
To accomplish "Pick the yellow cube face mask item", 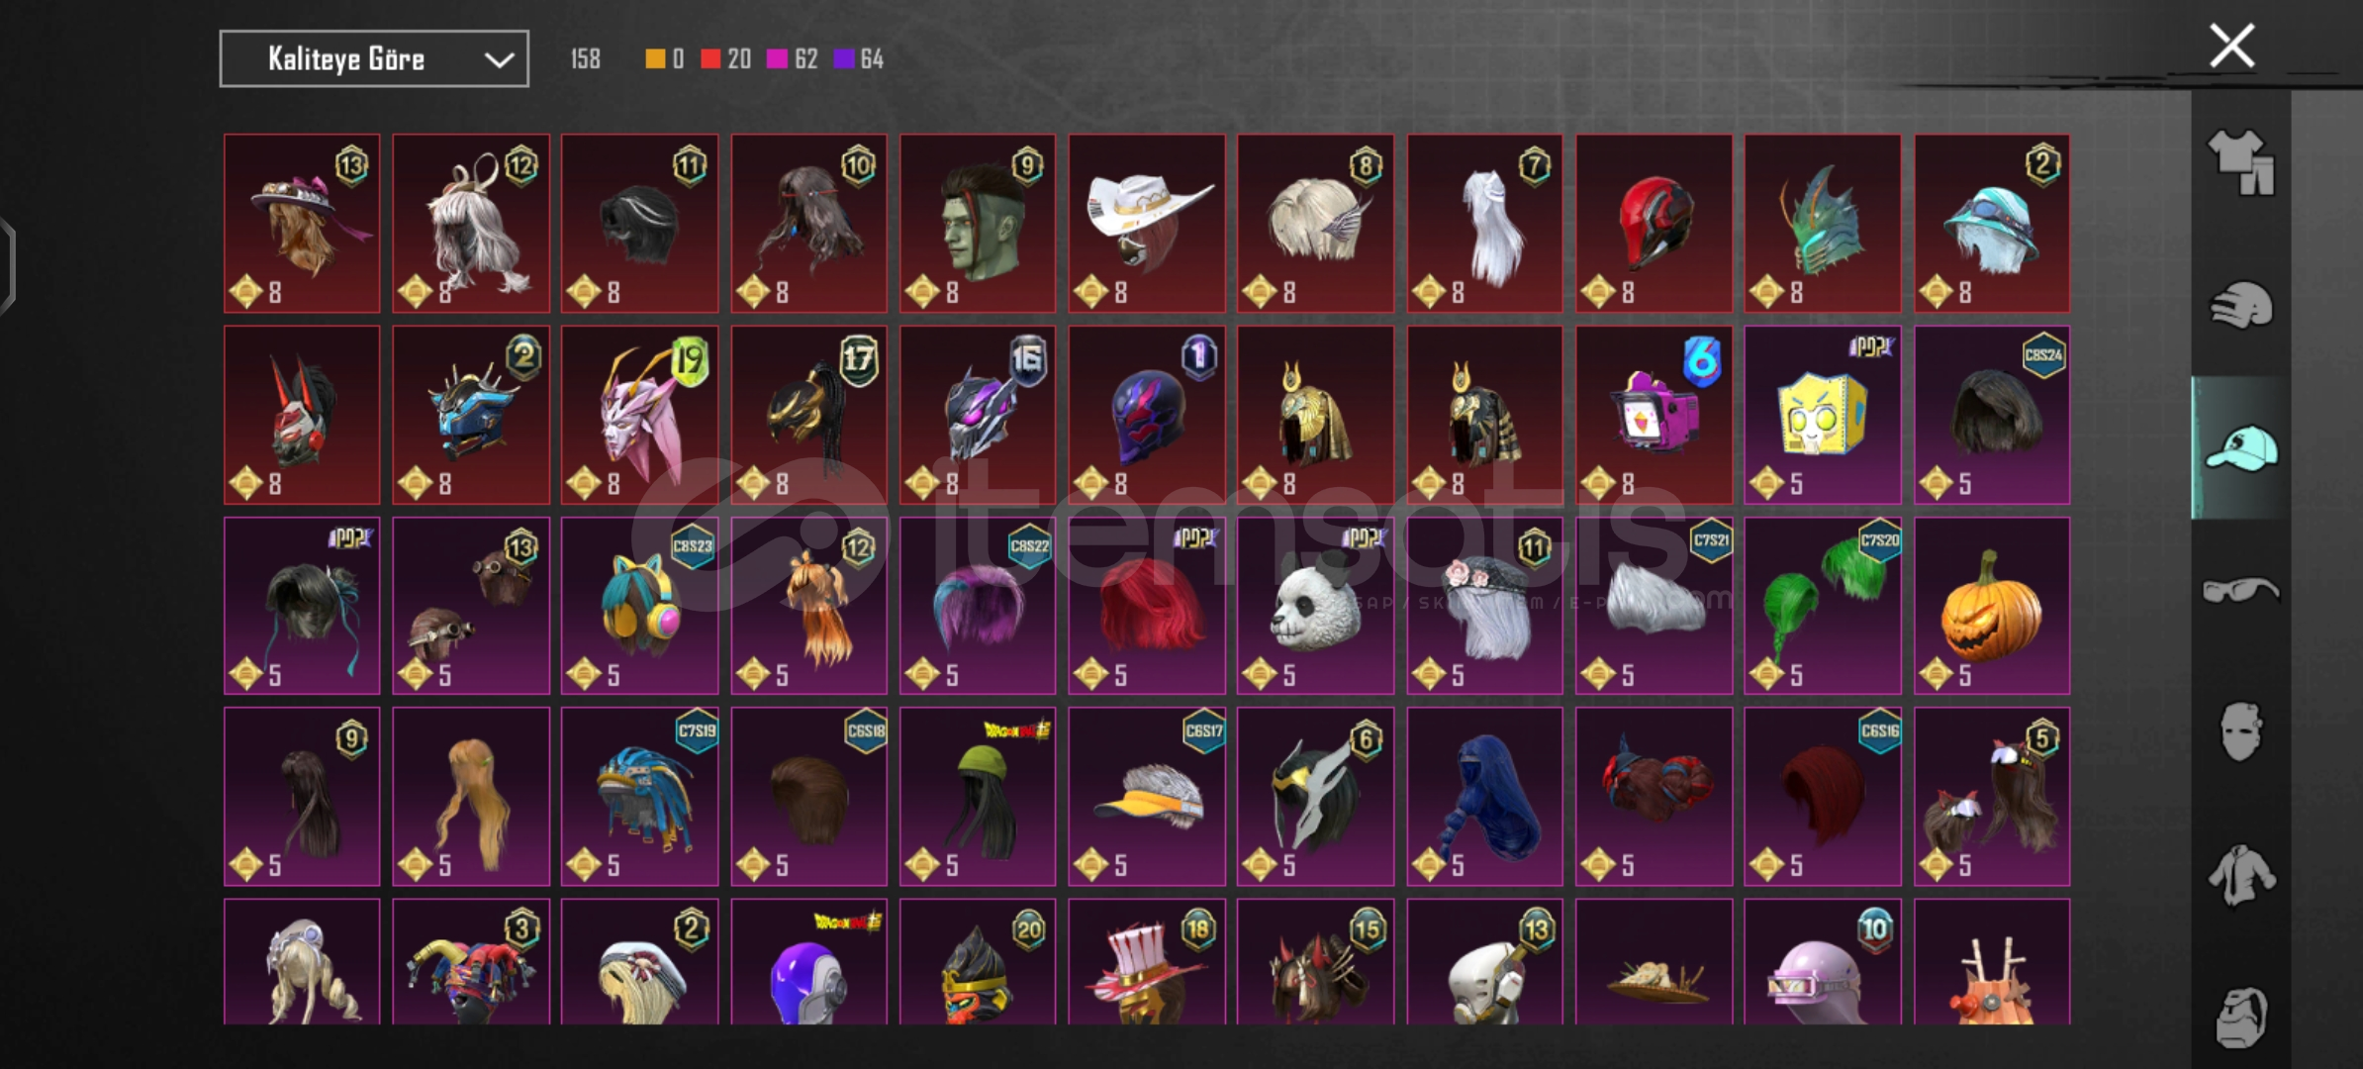I will pyautogui.click(x=1823, y=415).
